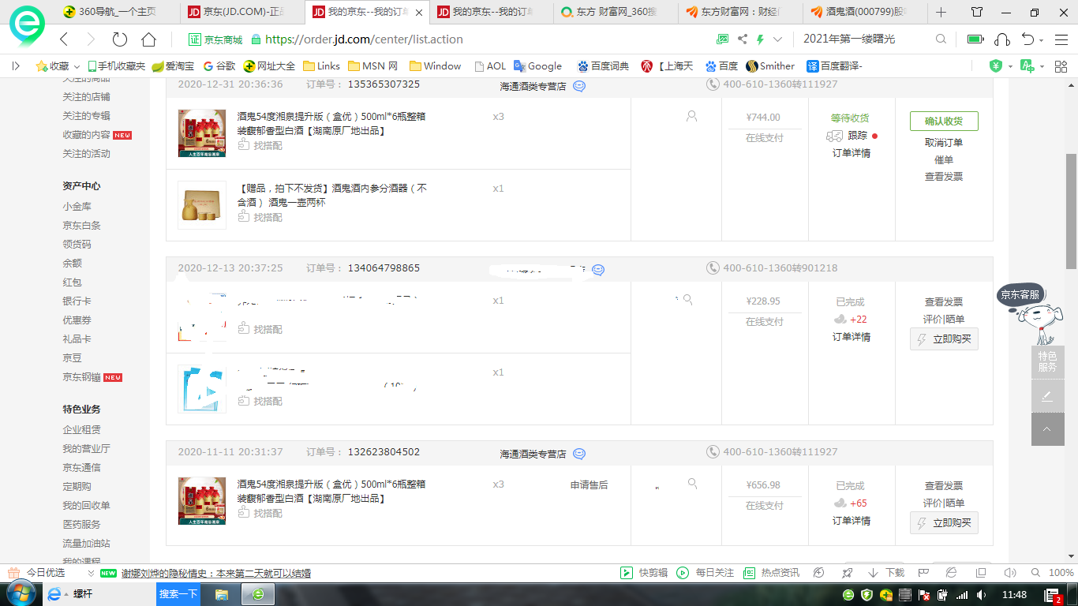
Task: Click 催单 on the pending order
Action: click(944, 160)
